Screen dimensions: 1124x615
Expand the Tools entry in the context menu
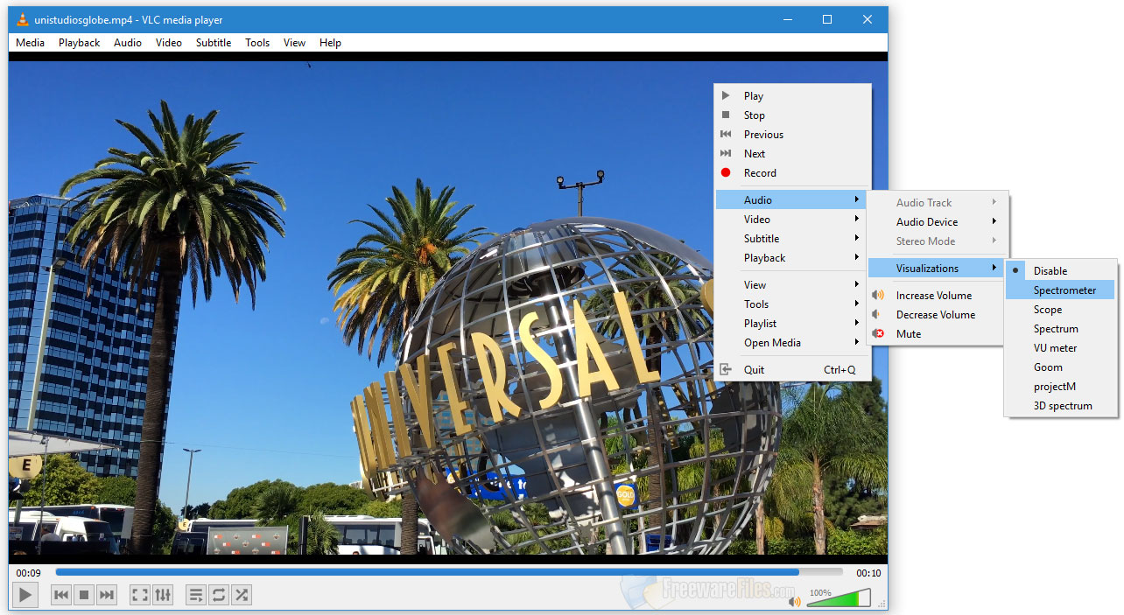pos(793,304)
